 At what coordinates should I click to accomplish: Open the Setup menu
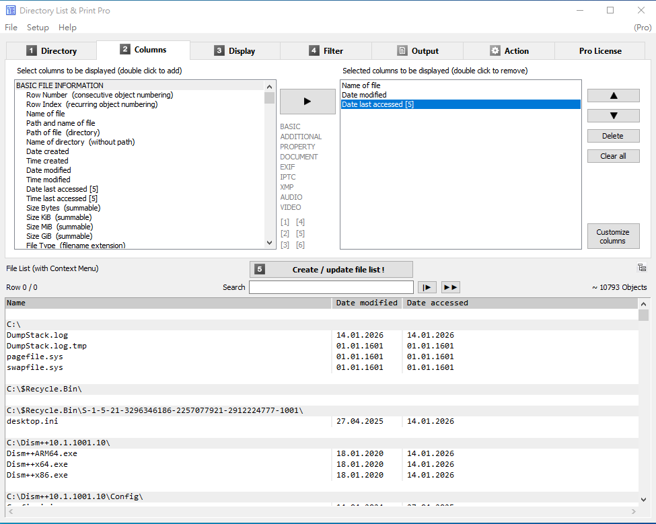38,28
